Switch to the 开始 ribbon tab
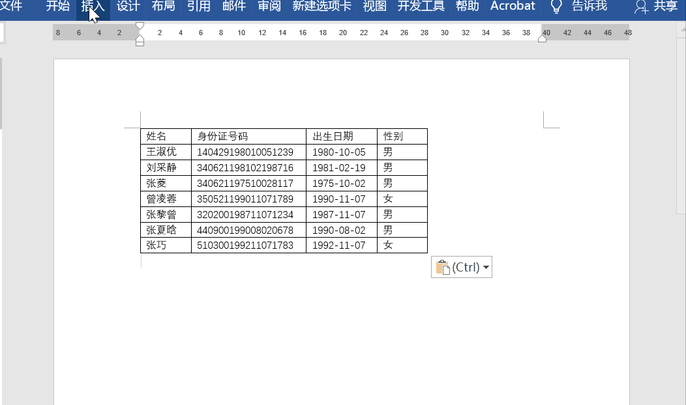The image size is (686, 405). point(58,6)
